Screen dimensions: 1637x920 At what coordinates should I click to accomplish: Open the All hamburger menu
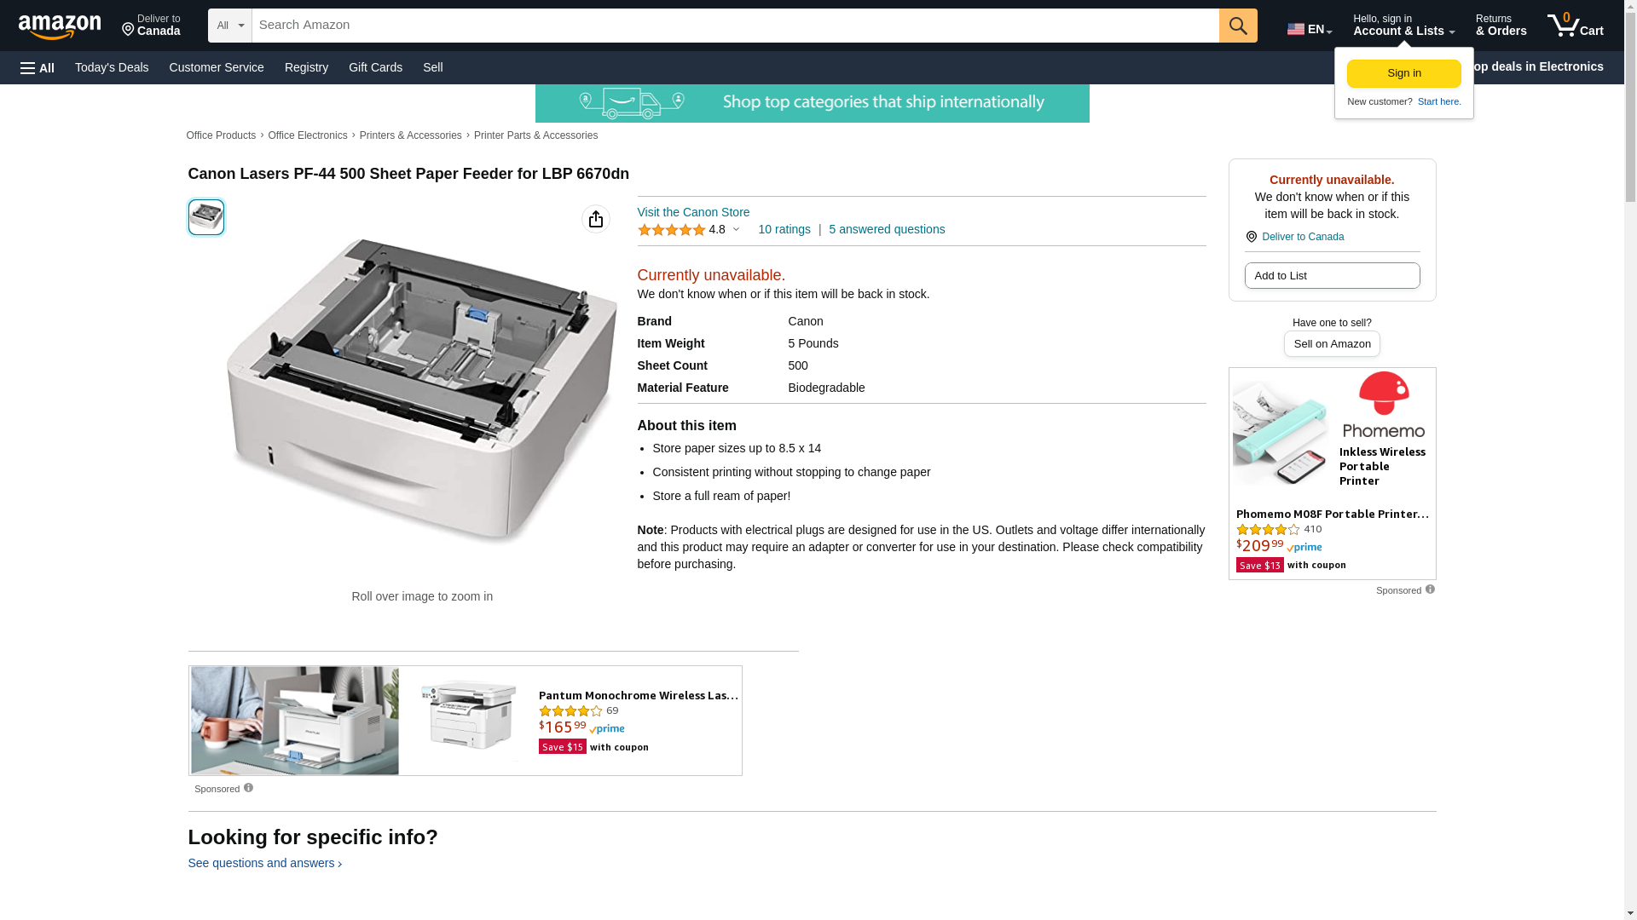tap(38, 67)
